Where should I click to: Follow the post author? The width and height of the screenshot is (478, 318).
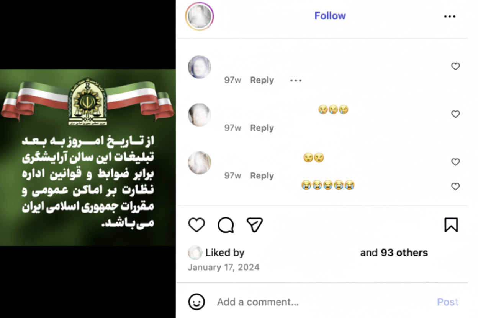(x=330, y=16)
